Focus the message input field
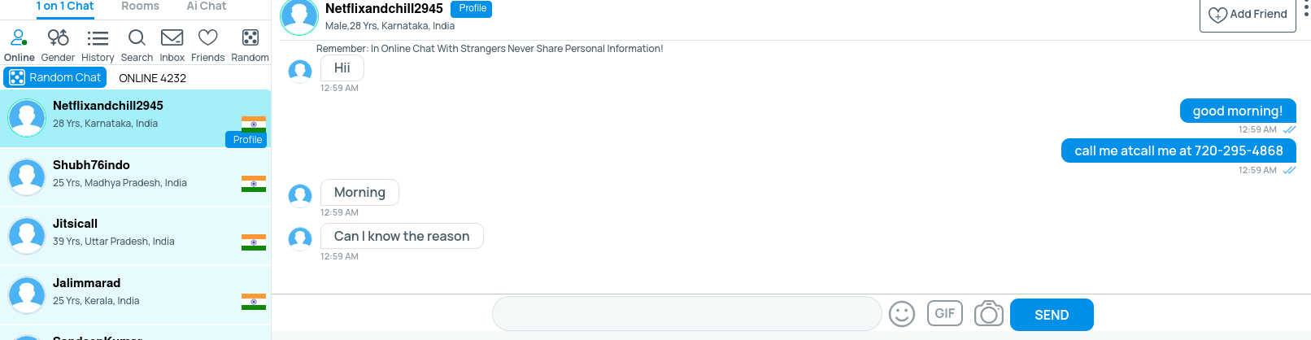 687,314
